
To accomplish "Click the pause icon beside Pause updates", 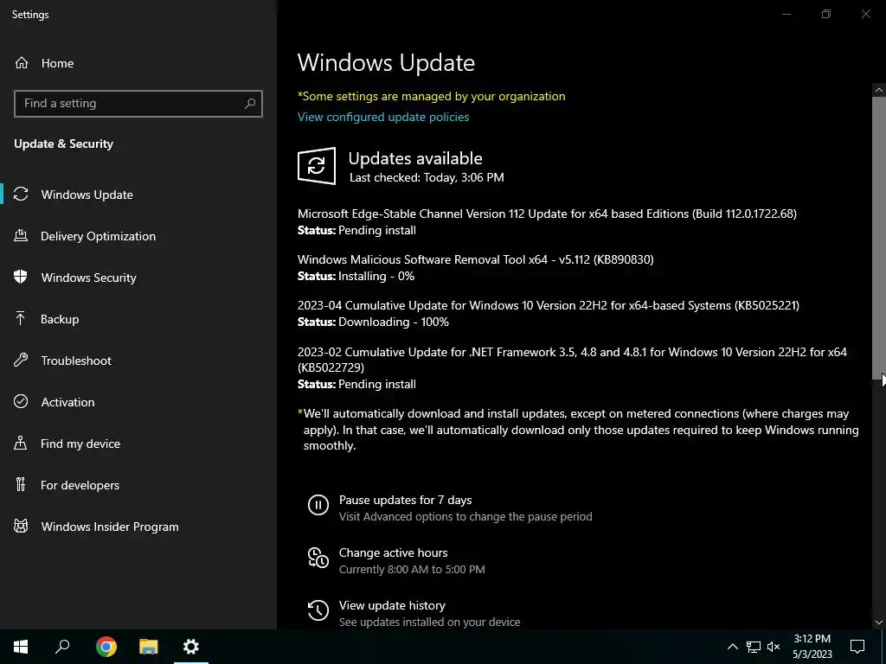I will [318, 505].
